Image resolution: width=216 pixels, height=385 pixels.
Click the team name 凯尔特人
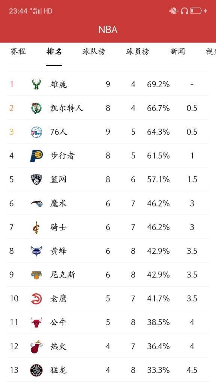pos(66,108)
